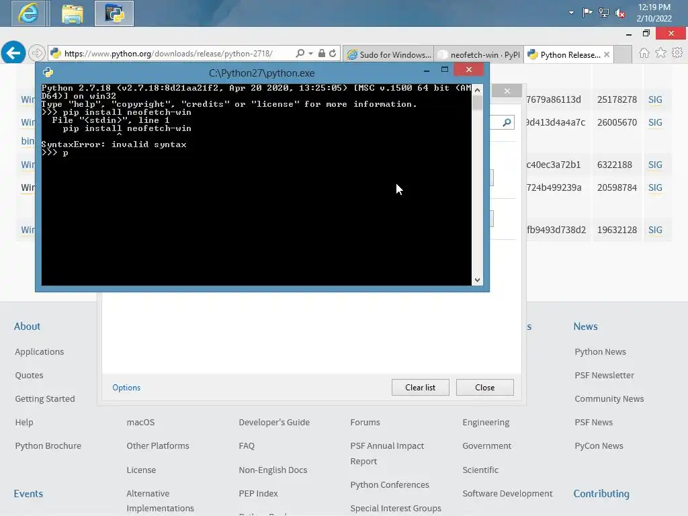Open the muted volume tray icon
The height and width of the screenshot is (516, 688).
pyautogui.click(x=620, y=13)
